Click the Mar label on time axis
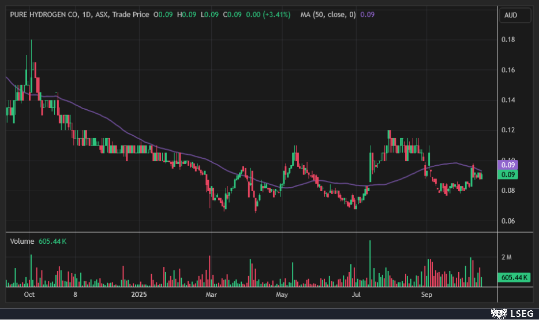Screen dimensions: 539x320 coord(211,295)
